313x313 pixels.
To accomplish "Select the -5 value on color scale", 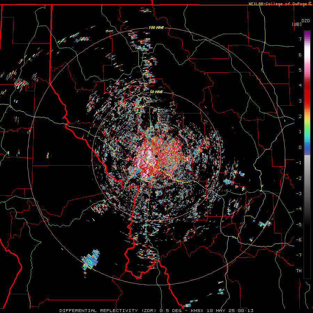I will tap(299, 225).
